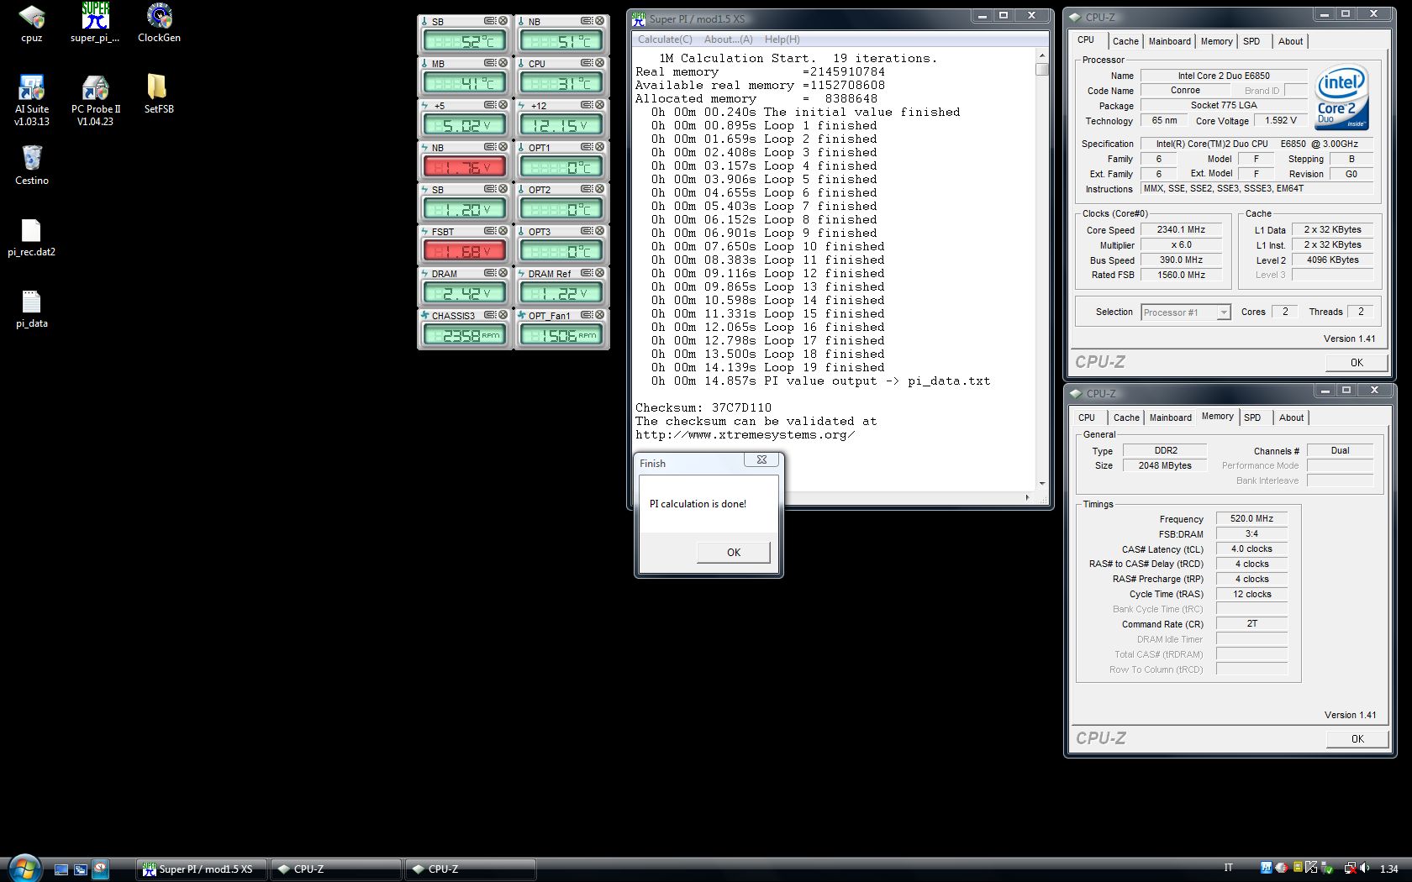Click the second CPU-Z taskbar button

coord(471,869)
